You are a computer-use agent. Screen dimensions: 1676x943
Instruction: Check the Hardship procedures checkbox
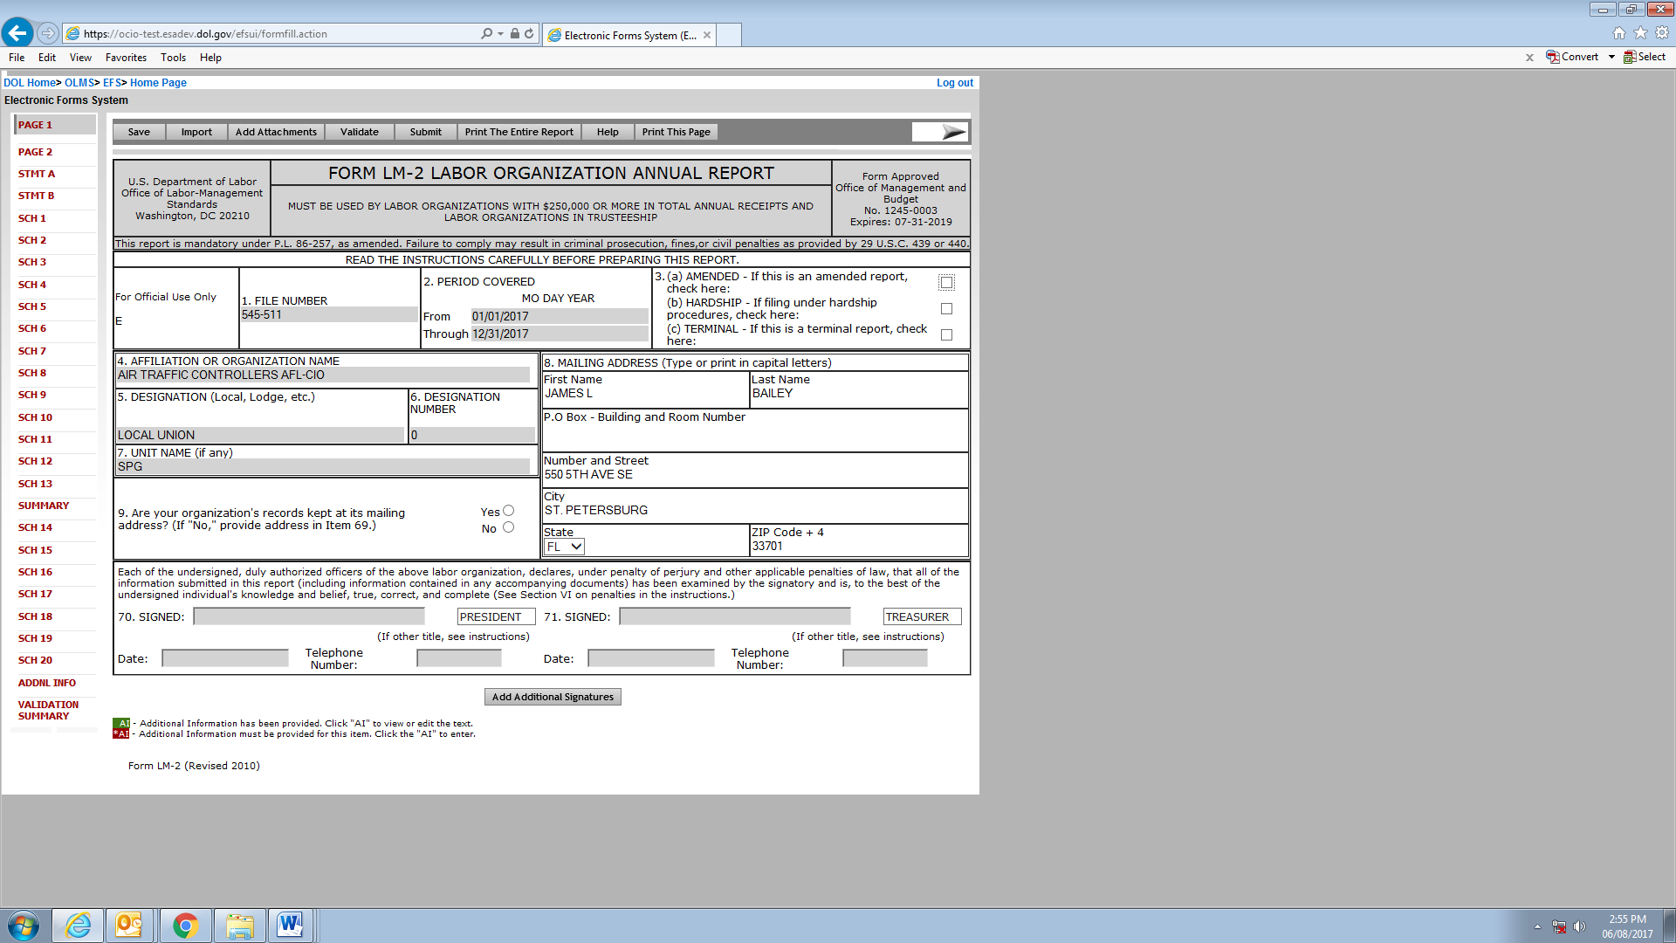[x=946, y=308]
